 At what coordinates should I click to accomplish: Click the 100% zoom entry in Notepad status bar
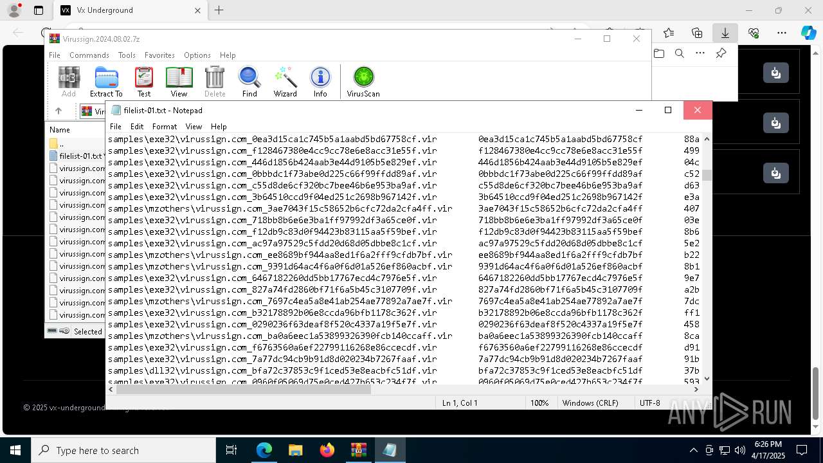click(539, 403)
